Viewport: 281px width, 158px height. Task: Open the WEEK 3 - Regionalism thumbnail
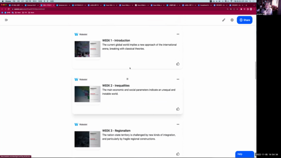click(x=87, y=139)
